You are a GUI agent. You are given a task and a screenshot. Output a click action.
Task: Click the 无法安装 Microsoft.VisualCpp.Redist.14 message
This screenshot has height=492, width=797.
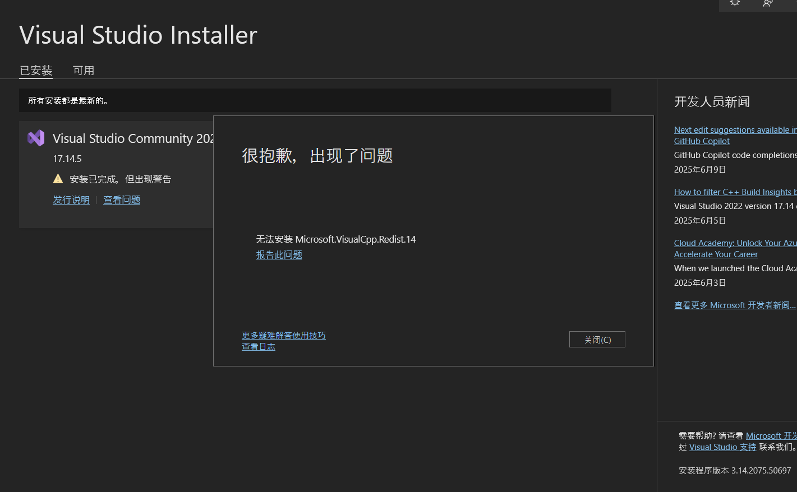point(336,239)
